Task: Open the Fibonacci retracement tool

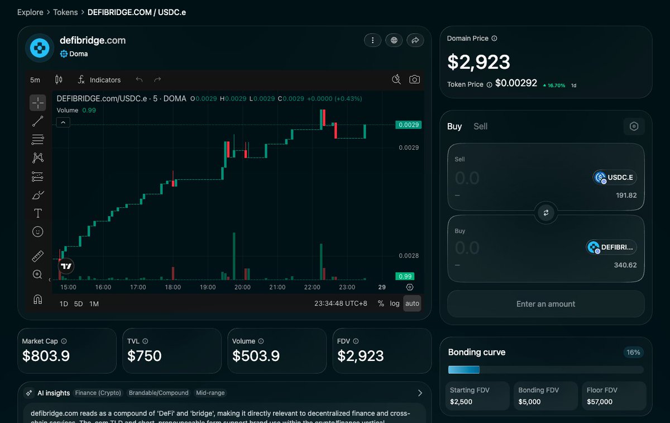Action: coord(38,140)
